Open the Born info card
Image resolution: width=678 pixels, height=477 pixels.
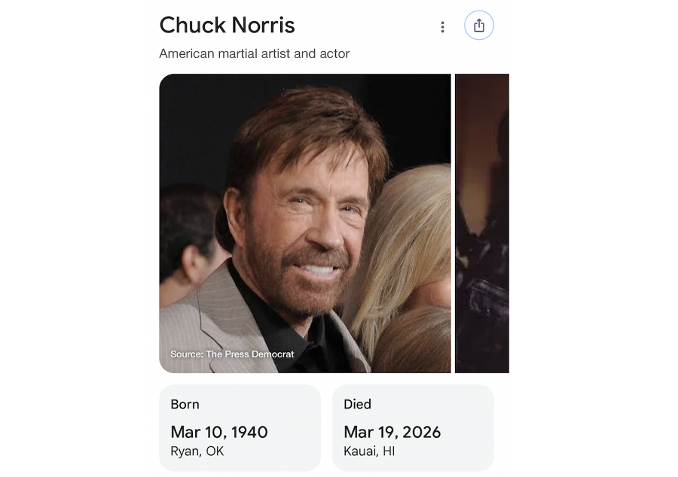coord(240,428)
